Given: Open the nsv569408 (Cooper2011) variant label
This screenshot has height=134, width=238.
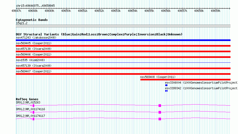Looking at the screenshot, I should point(158,77).
